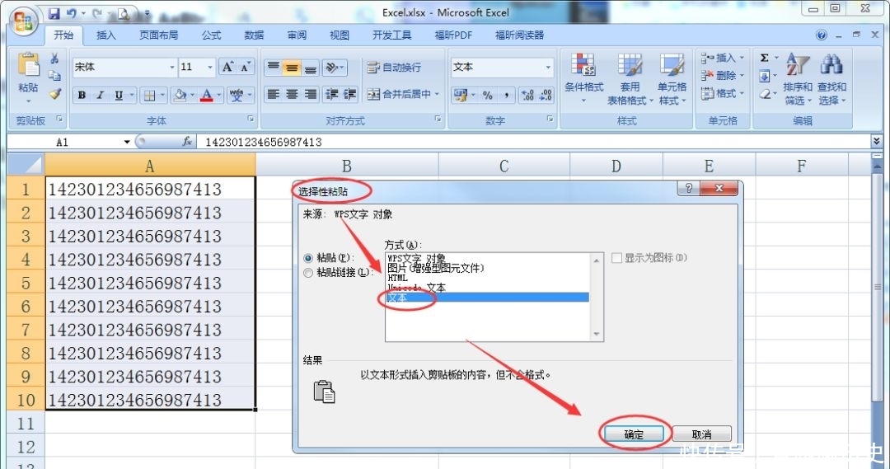Open the 合并后居中 dropdown arrow
The image size is (890, 469).
(437, 94)
